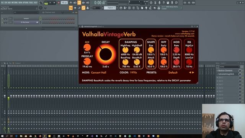Open the Pattern 1 selector
Screen dimensions: 245x138
click(x=110, y=8)
